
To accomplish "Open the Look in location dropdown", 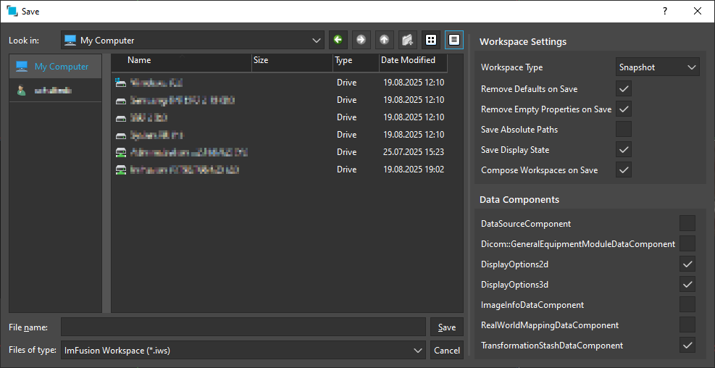I will click(192, 40).
